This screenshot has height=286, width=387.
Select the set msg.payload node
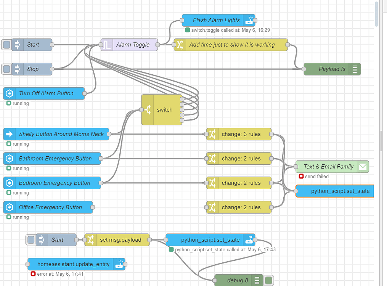click(x=117, y=240)
